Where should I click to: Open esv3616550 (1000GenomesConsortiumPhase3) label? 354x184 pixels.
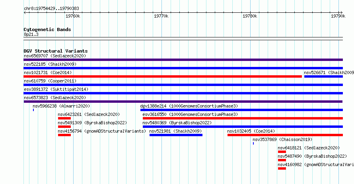point(190,114)
